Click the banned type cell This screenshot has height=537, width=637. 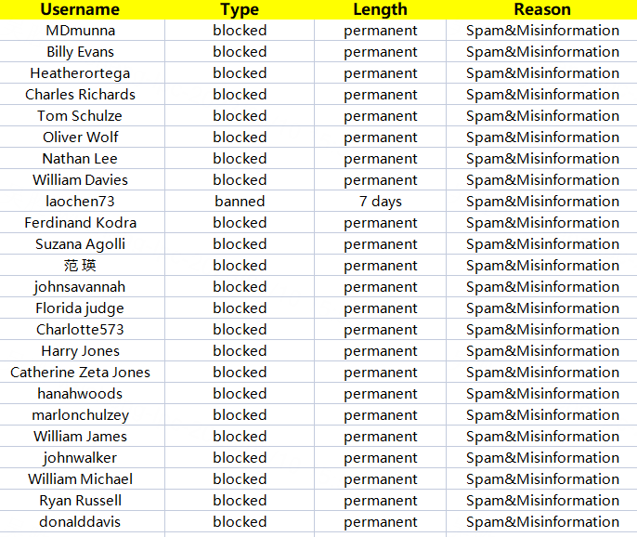[240, 202]
